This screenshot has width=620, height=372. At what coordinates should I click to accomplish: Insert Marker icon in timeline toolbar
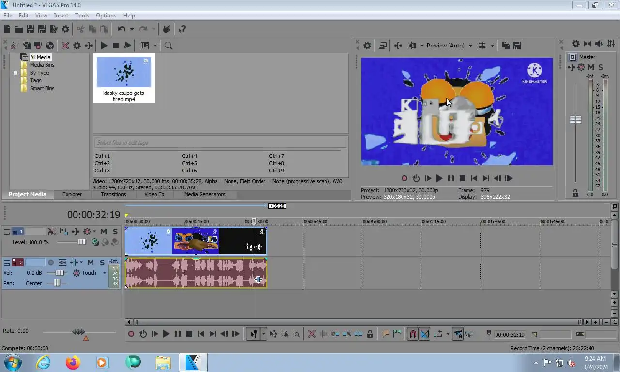point(386,334)
